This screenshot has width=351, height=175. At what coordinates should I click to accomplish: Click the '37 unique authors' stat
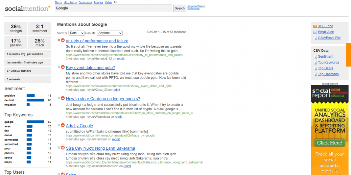28,71
